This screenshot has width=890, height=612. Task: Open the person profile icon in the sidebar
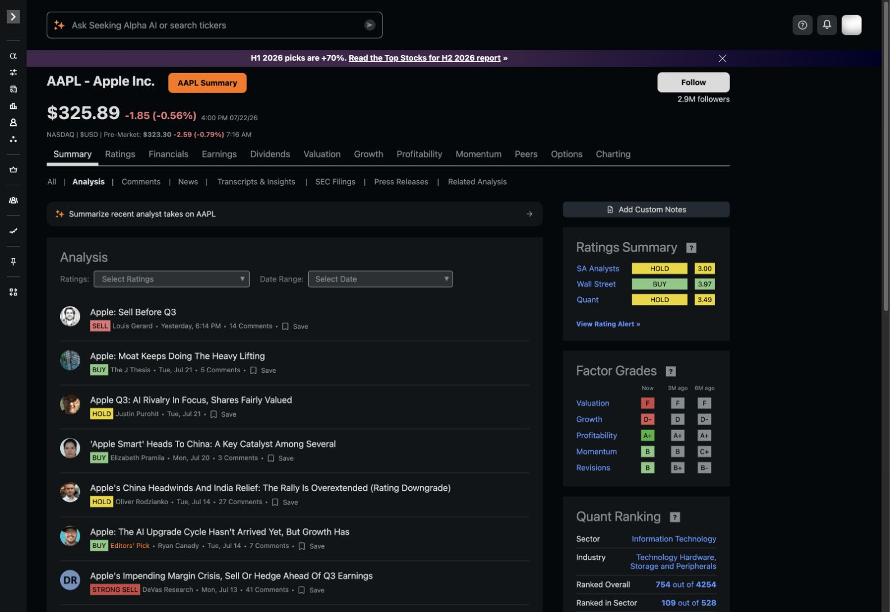(13, 122)
